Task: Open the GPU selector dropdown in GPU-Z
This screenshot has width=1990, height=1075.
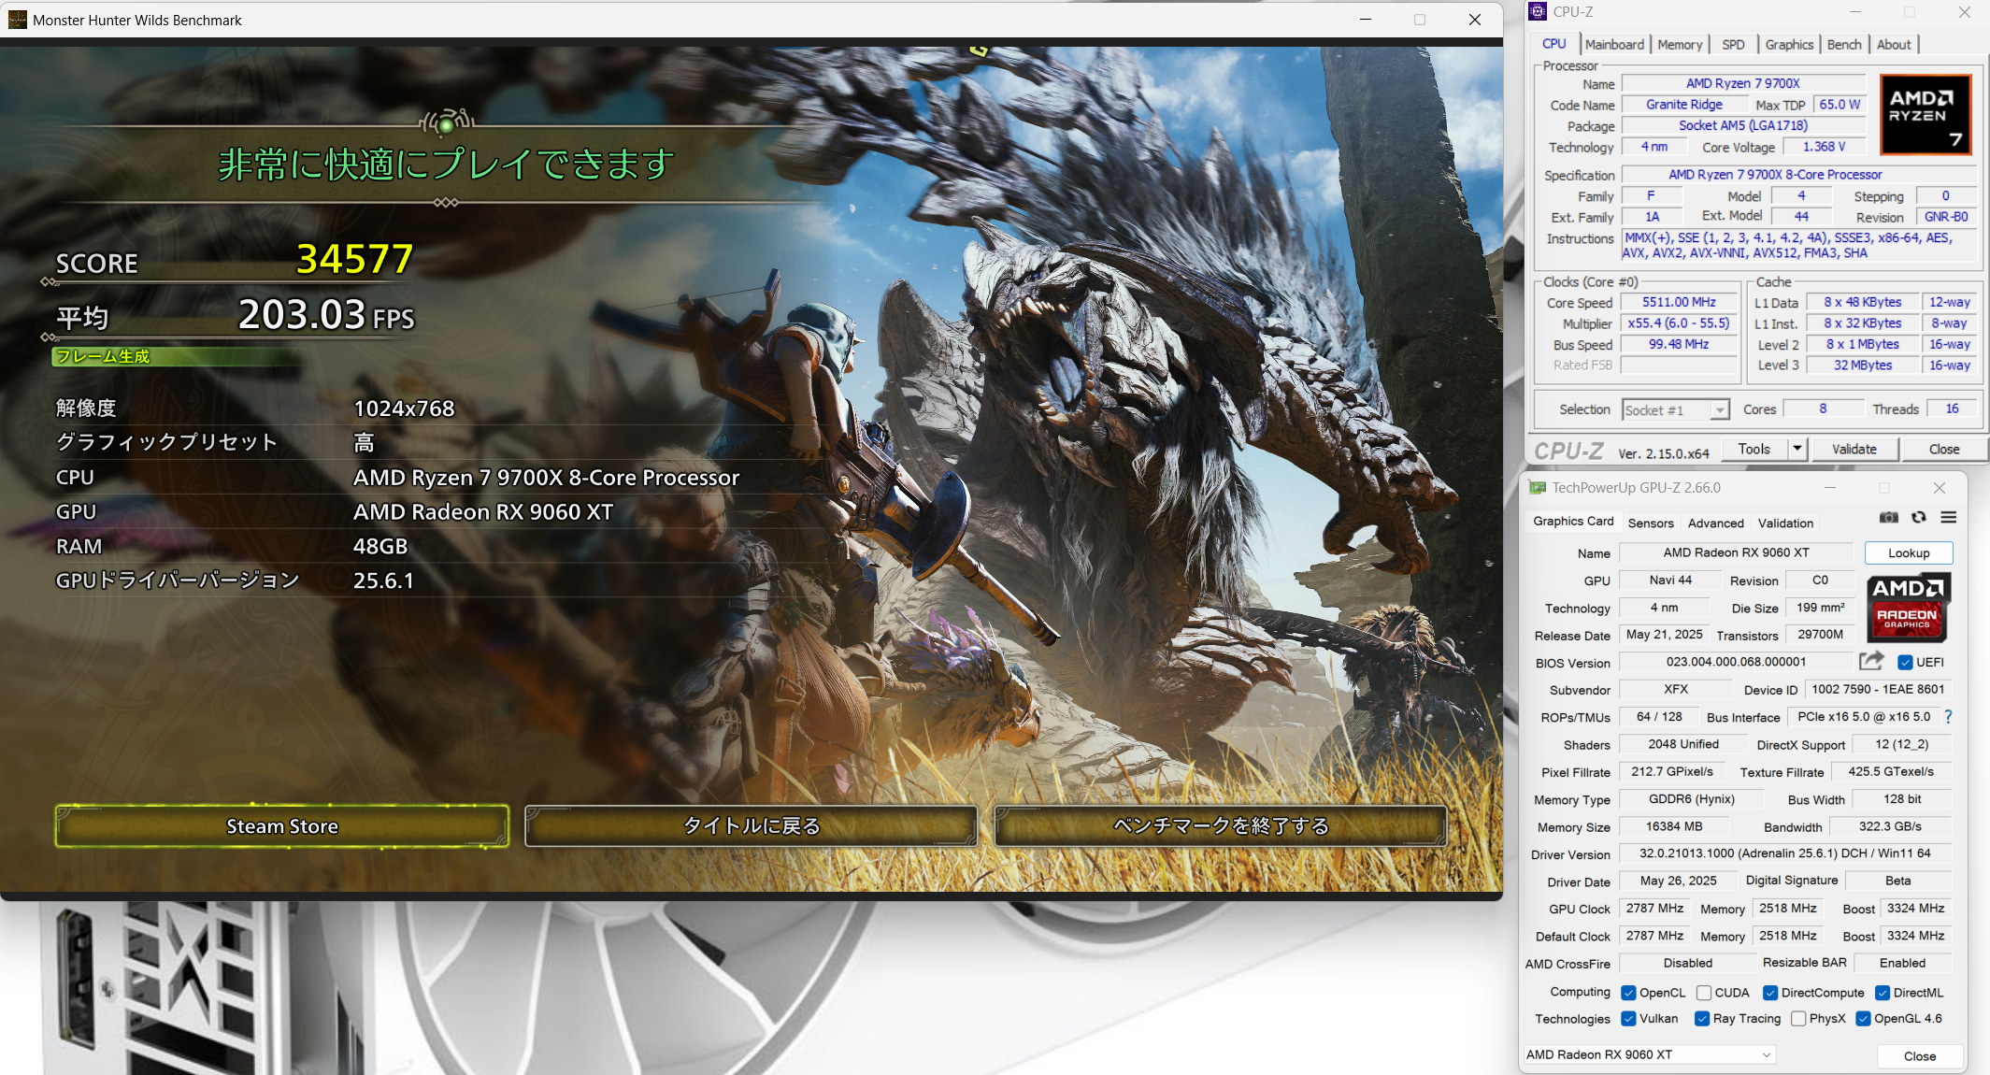Action: [1650, 1054]
